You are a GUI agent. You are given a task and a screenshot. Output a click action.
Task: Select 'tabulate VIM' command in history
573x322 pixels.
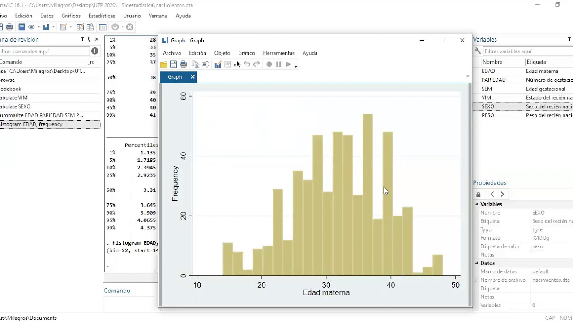50,97
